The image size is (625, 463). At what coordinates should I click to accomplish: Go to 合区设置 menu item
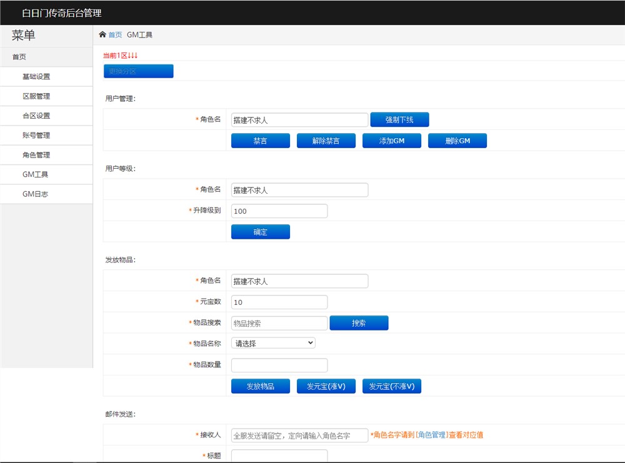36,116
